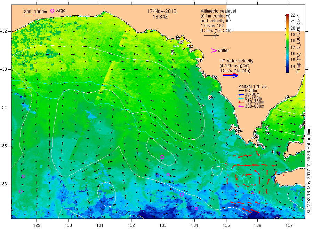Click the blue arrow beside 30-80m

tap(241, 94)
